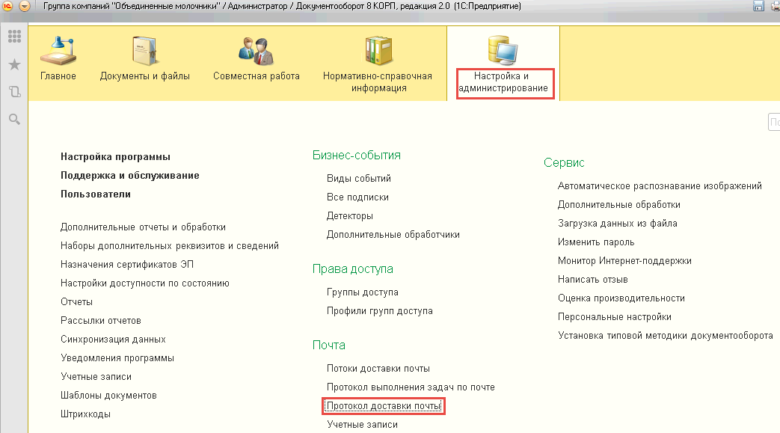Open Все подписки
780x433 pixels.
pyautogui.click(x=357, y=197)
